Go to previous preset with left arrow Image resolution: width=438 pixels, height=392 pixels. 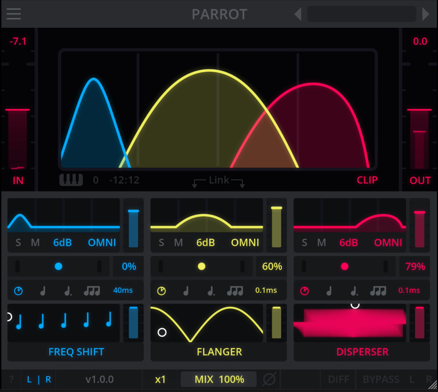(298, 14)
